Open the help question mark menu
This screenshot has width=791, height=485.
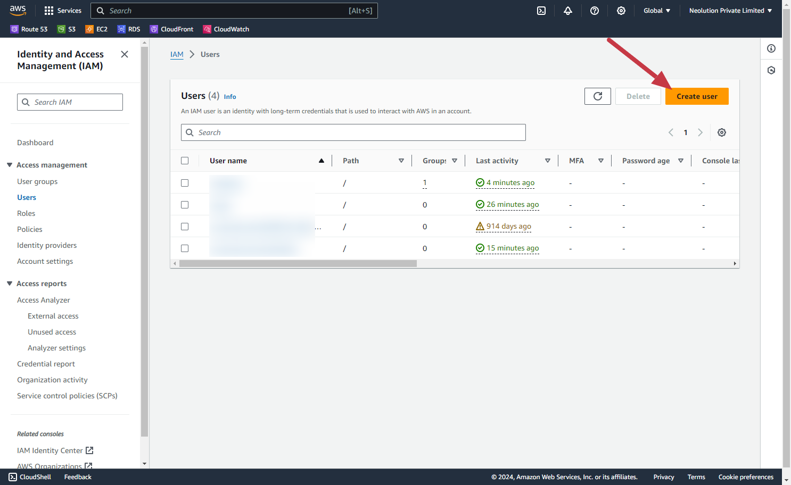pyautogui.click(x=595, y=11)
